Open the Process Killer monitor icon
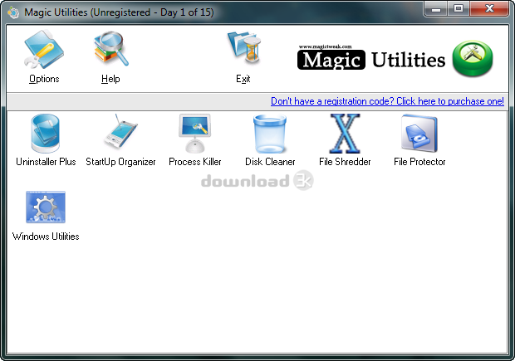The width and height of the screenshot is (515, 361). [195, 134]
